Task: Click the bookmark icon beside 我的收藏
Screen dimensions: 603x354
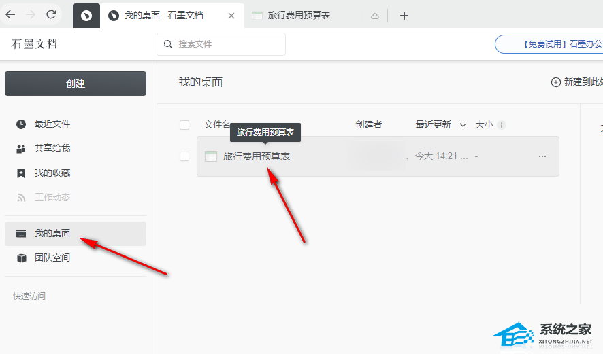Action: coord(21,173)
